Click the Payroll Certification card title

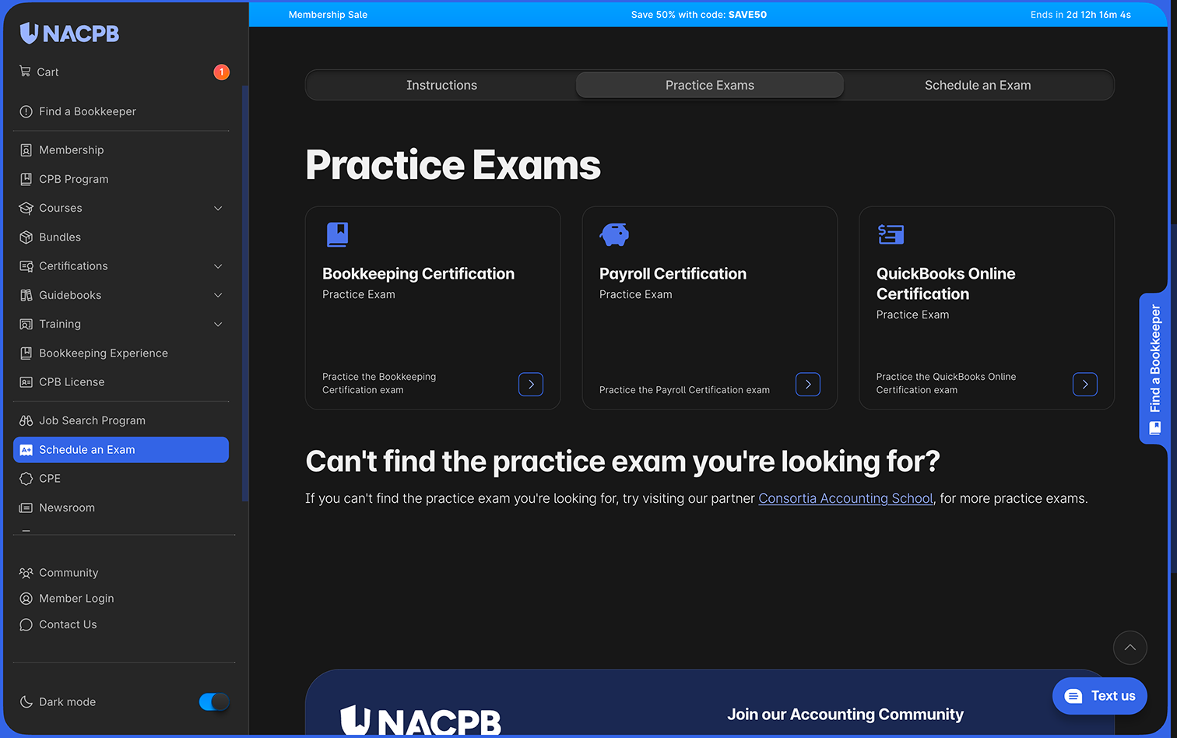(x=673, y=274)
